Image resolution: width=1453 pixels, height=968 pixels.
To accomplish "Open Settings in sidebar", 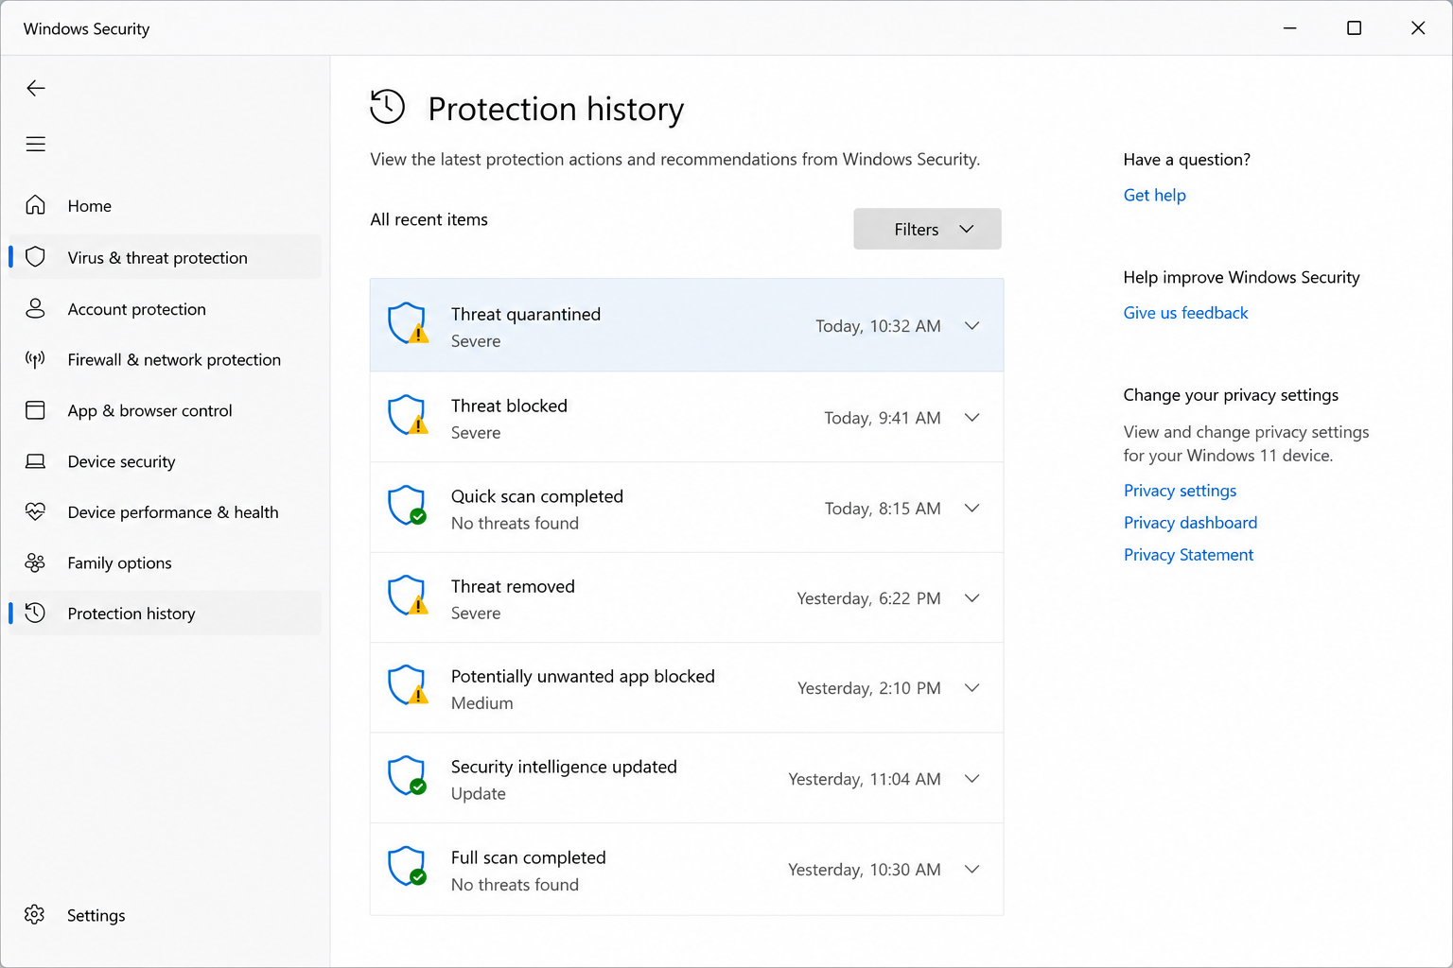I will 165,914.
